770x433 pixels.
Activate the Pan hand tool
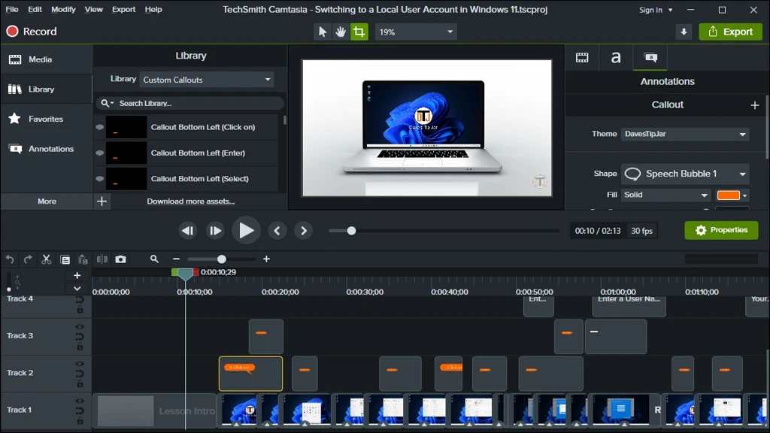(341, 32)
